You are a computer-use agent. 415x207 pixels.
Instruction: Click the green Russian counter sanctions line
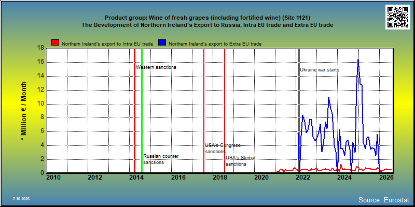click(x=142, y=111)
